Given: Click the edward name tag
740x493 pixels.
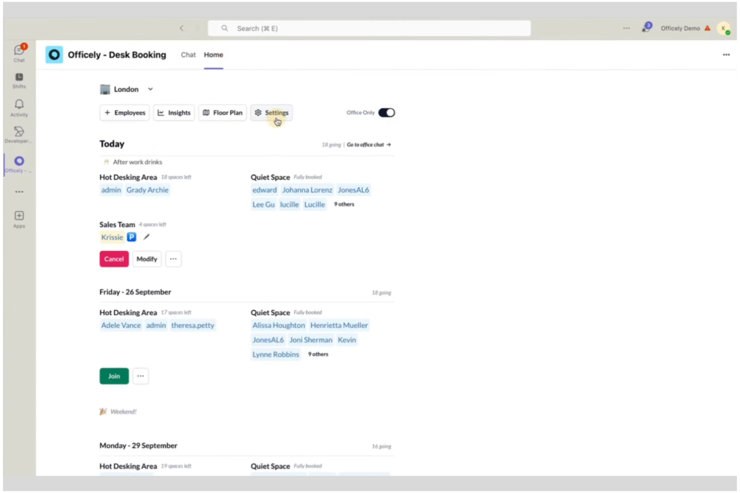Looking at the screenshot, I should pos(264,190).
